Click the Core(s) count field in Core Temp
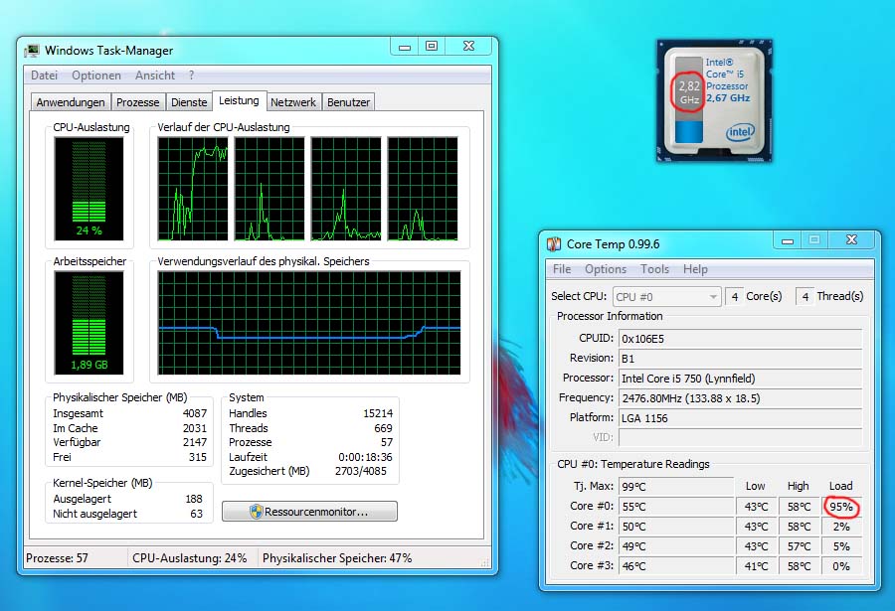This screenshot has width=895, height=611. (x=734, y=297)
